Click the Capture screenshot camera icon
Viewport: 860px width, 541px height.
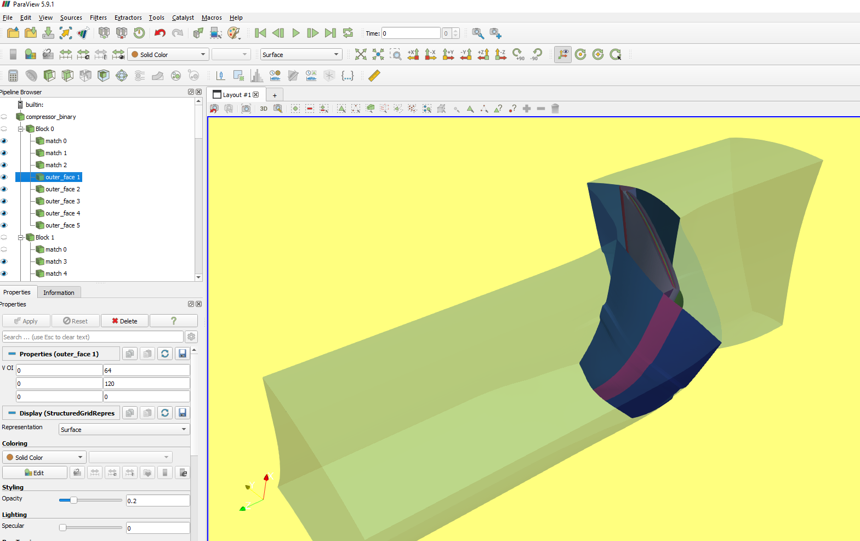tap(246, 109)
